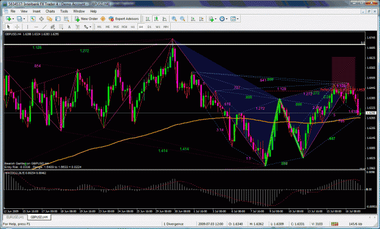This screenshot has height=229, width=380.
Task: Toggle the Market Watch window icon
Action: tap(33, 19)
